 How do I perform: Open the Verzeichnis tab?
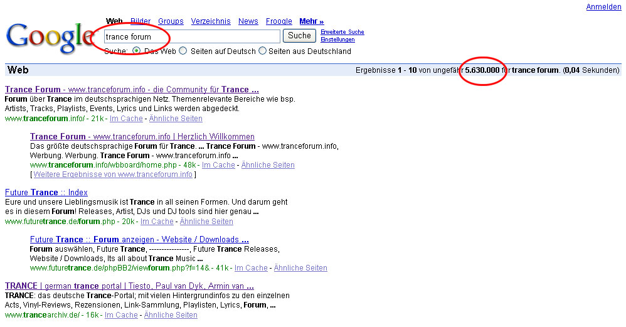point(211,21)
